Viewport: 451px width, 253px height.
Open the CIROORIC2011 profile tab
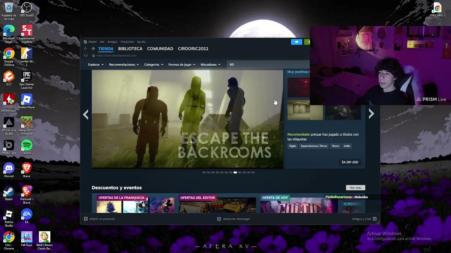[193, 49]
